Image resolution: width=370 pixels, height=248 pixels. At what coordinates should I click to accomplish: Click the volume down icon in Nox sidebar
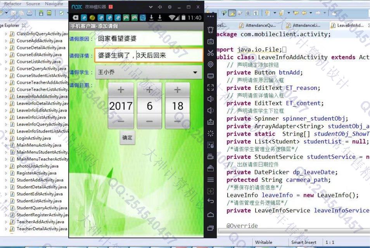[x=211, y=110]
